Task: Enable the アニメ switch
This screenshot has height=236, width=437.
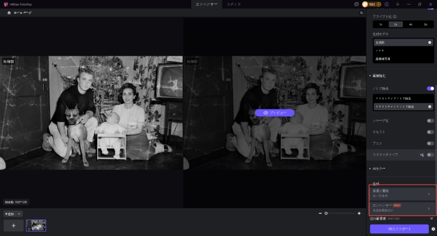Action: point(430,144)
